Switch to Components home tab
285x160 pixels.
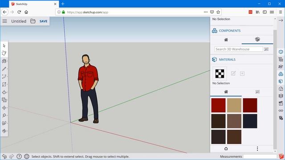(226, 40)
